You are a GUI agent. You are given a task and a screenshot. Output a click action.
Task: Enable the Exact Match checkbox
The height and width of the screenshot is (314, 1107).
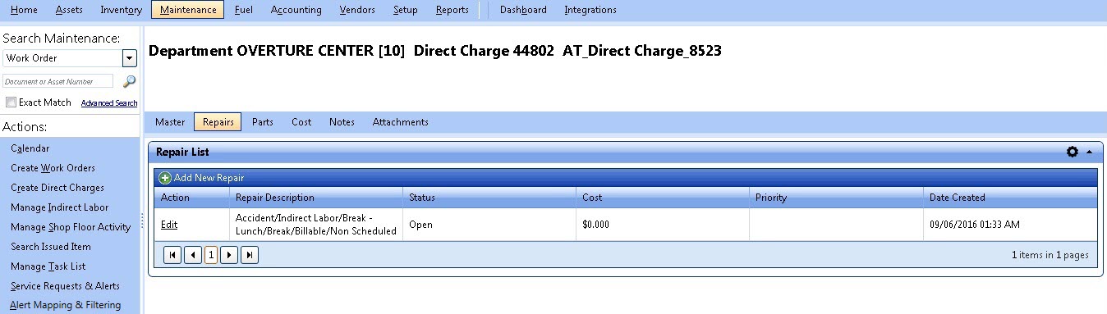click(x=11, y=102)
